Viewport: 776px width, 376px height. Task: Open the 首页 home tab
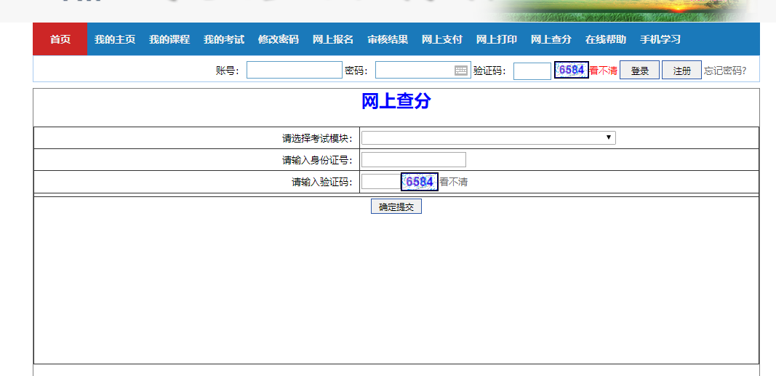60,39
